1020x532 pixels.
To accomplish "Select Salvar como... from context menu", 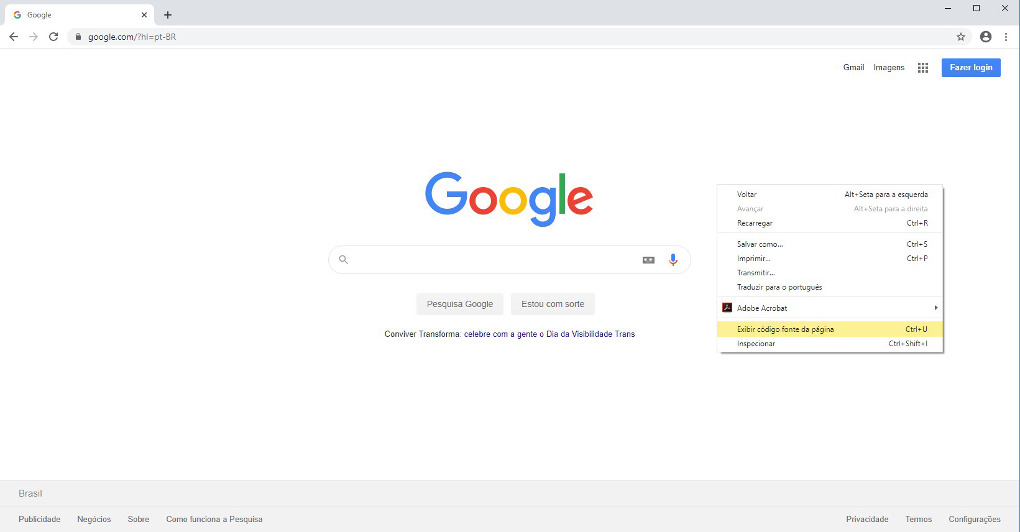I will [830, 244].
